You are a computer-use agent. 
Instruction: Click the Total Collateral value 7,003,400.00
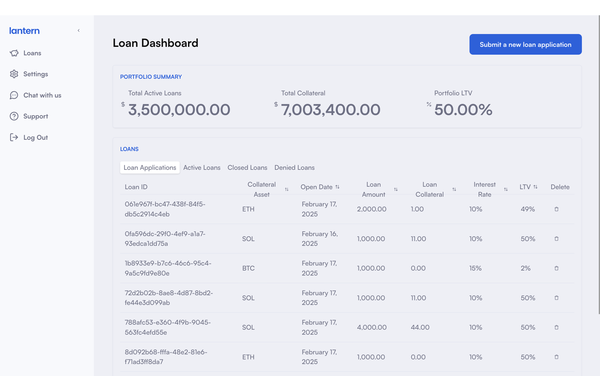[331, 110]
